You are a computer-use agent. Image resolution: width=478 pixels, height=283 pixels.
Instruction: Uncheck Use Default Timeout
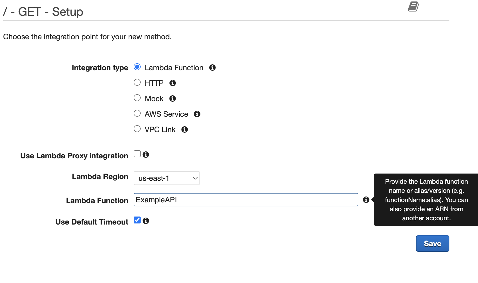coord(137,220)
